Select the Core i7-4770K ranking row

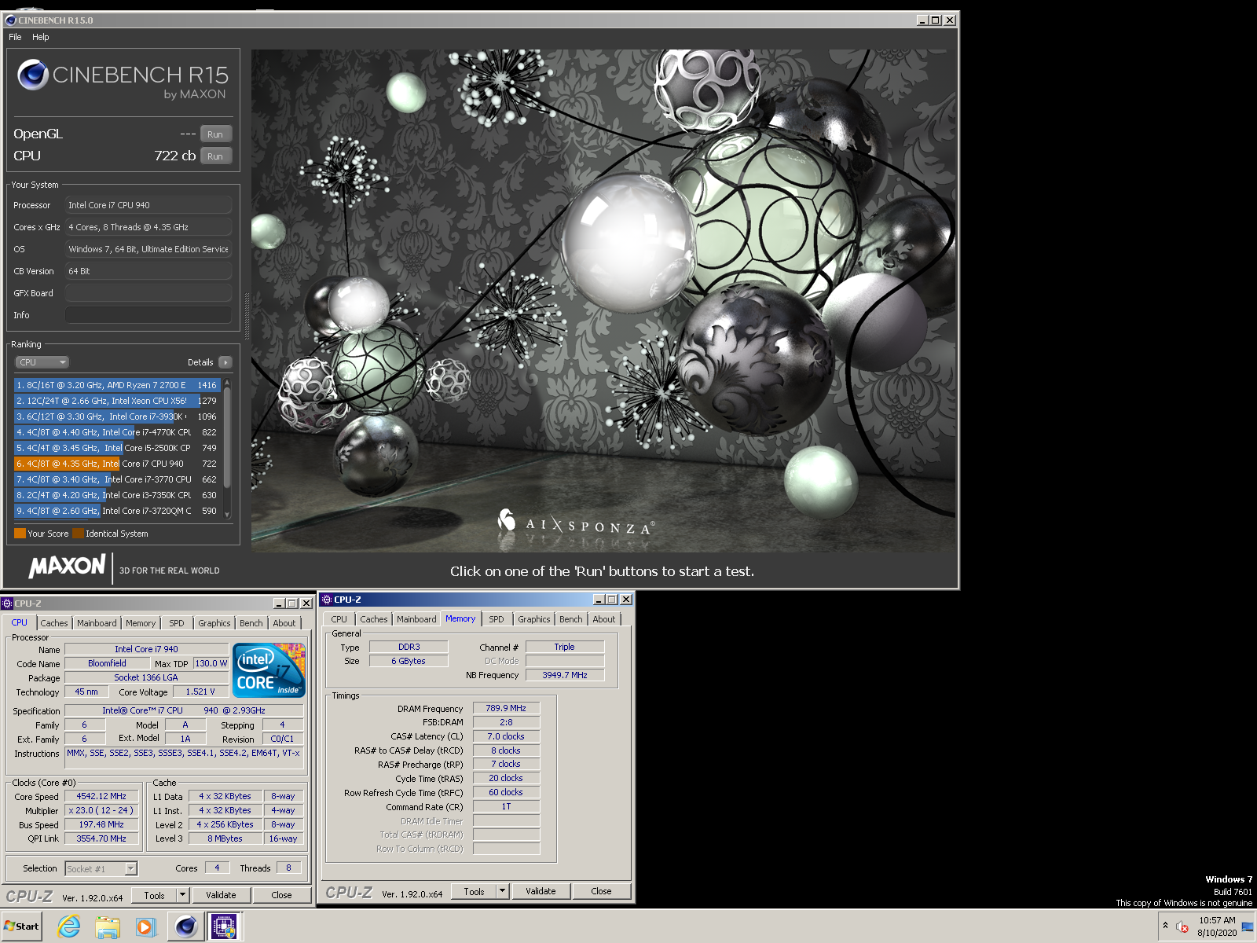[x=116, y=432]
